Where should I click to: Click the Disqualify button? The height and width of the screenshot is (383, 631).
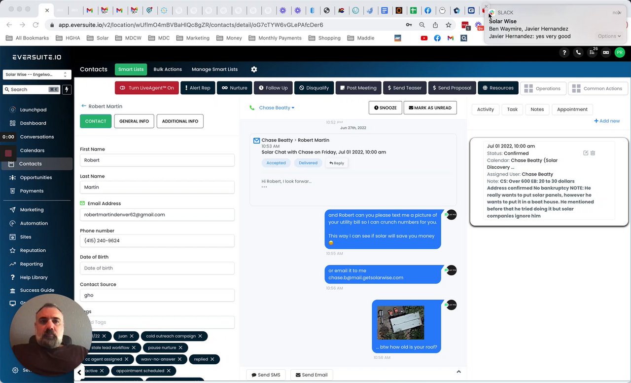[314, 88]
